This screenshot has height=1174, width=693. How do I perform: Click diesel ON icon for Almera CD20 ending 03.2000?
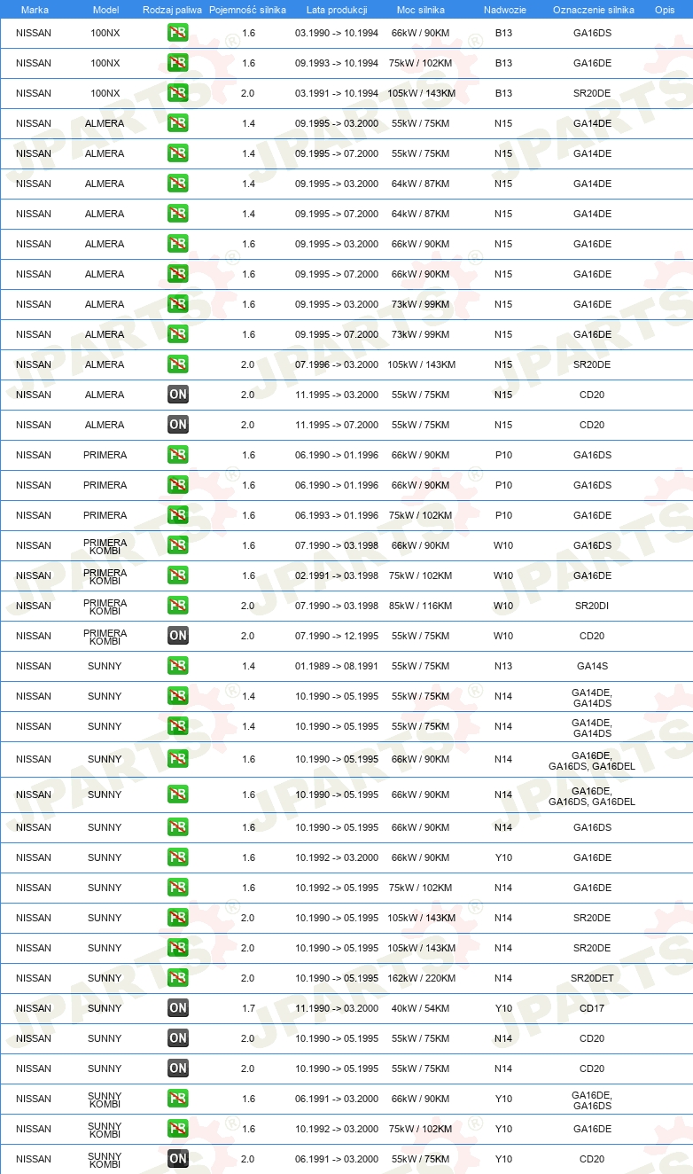pyautogui.click(x=178, y=395)
